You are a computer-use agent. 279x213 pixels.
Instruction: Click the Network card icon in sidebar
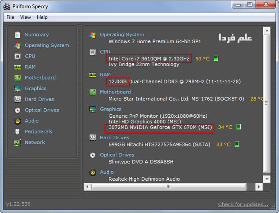(18, 142)
